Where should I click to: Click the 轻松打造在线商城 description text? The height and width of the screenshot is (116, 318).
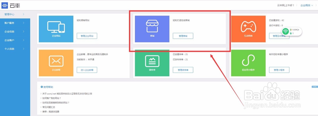click(x=181, y=20)
